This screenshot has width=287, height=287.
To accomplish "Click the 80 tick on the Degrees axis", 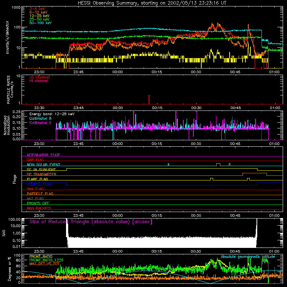I will click(x=18, y=260).
